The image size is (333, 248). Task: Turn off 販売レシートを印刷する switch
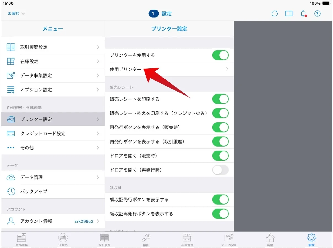[220, 99]
